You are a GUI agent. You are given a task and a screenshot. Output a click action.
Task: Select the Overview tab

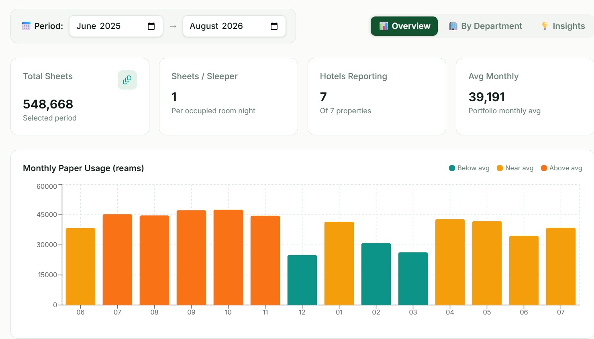404,26
